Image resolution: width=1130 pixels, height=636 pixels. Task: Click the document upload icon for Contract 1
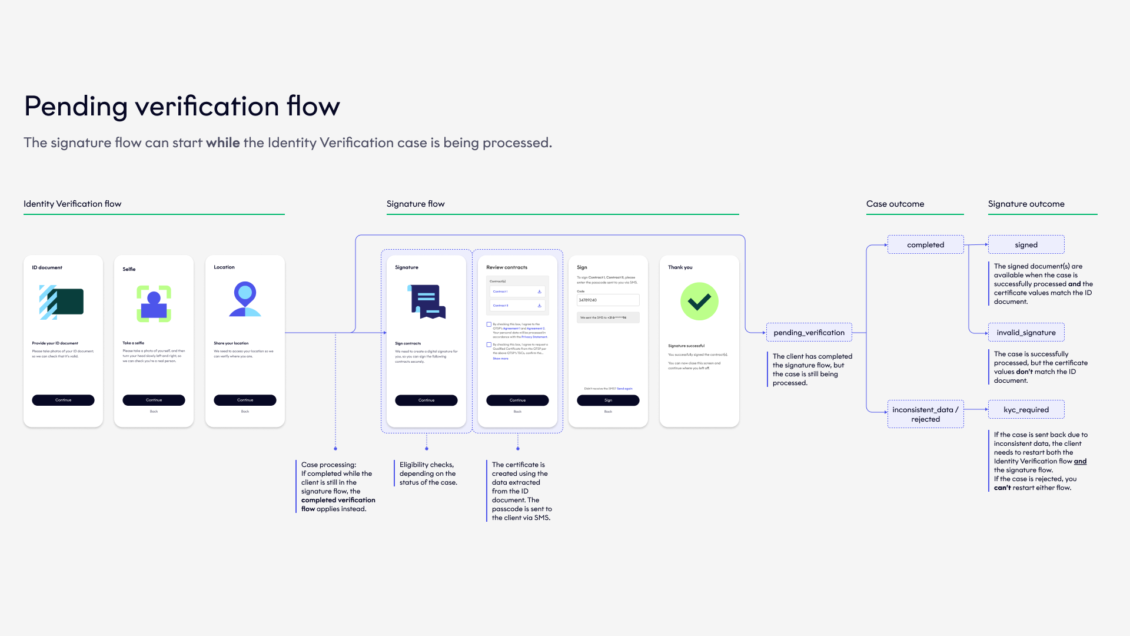pyautogui.click(x=539, y=291)
